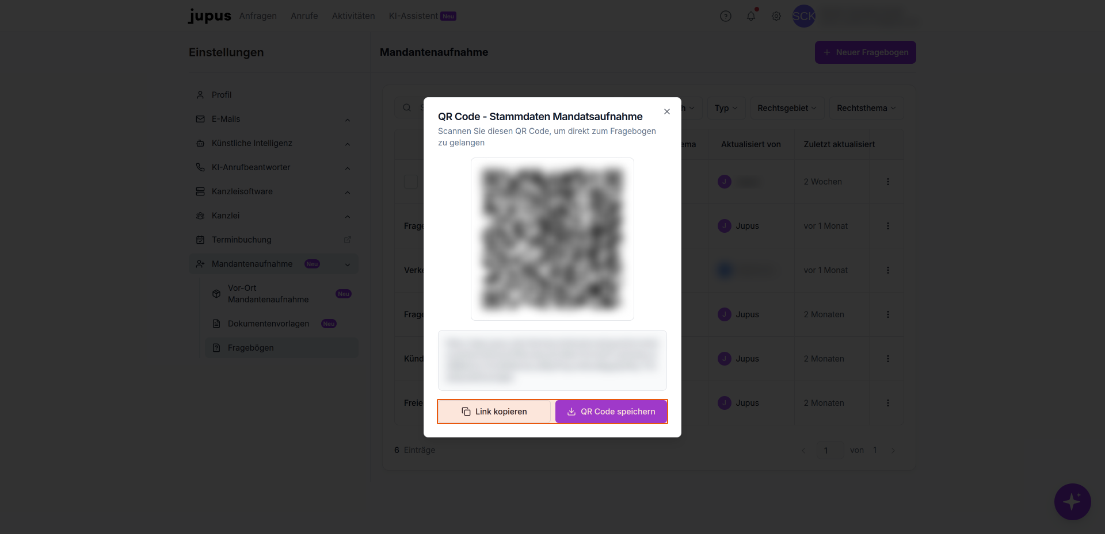This screenshot has height=534, width=1105.
Task: Open the AI assistant sparkle button
Action: 1073,502
